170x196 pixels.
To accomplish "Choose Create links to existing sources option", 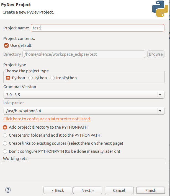I will 5,143.
